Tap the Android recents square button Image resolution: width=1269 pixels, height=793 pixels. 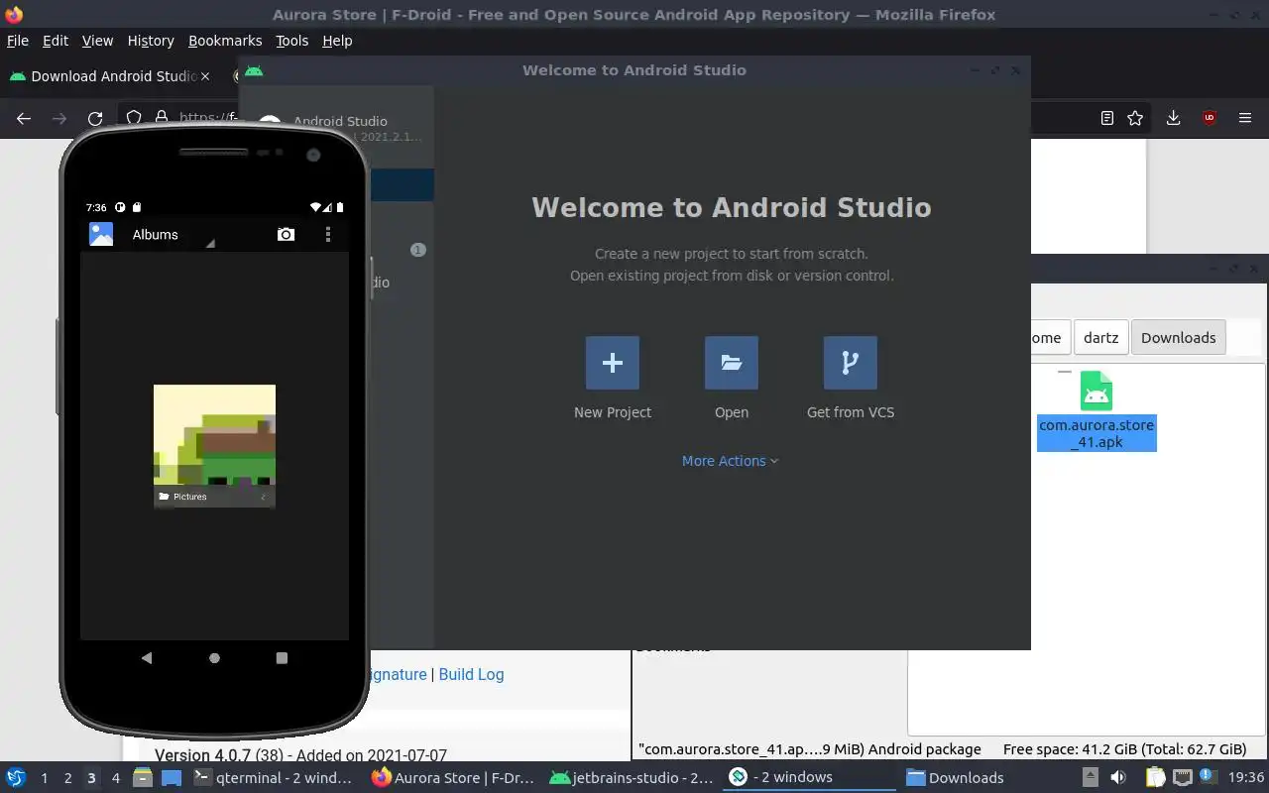tap(282, 658)
